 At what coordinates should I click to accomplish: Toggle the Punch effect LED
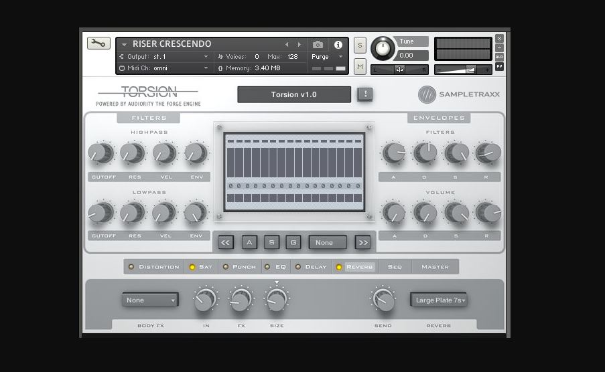click(226, 267)
